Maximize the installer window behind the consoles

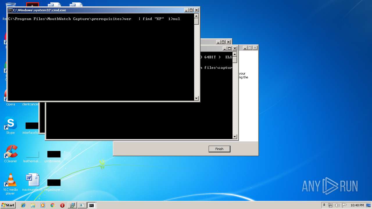(x=250, y=48)
